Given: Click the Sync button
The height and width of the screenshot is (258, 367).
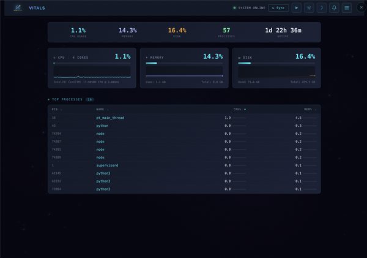Looking at the screenshot, I should (x=278, y=8).
